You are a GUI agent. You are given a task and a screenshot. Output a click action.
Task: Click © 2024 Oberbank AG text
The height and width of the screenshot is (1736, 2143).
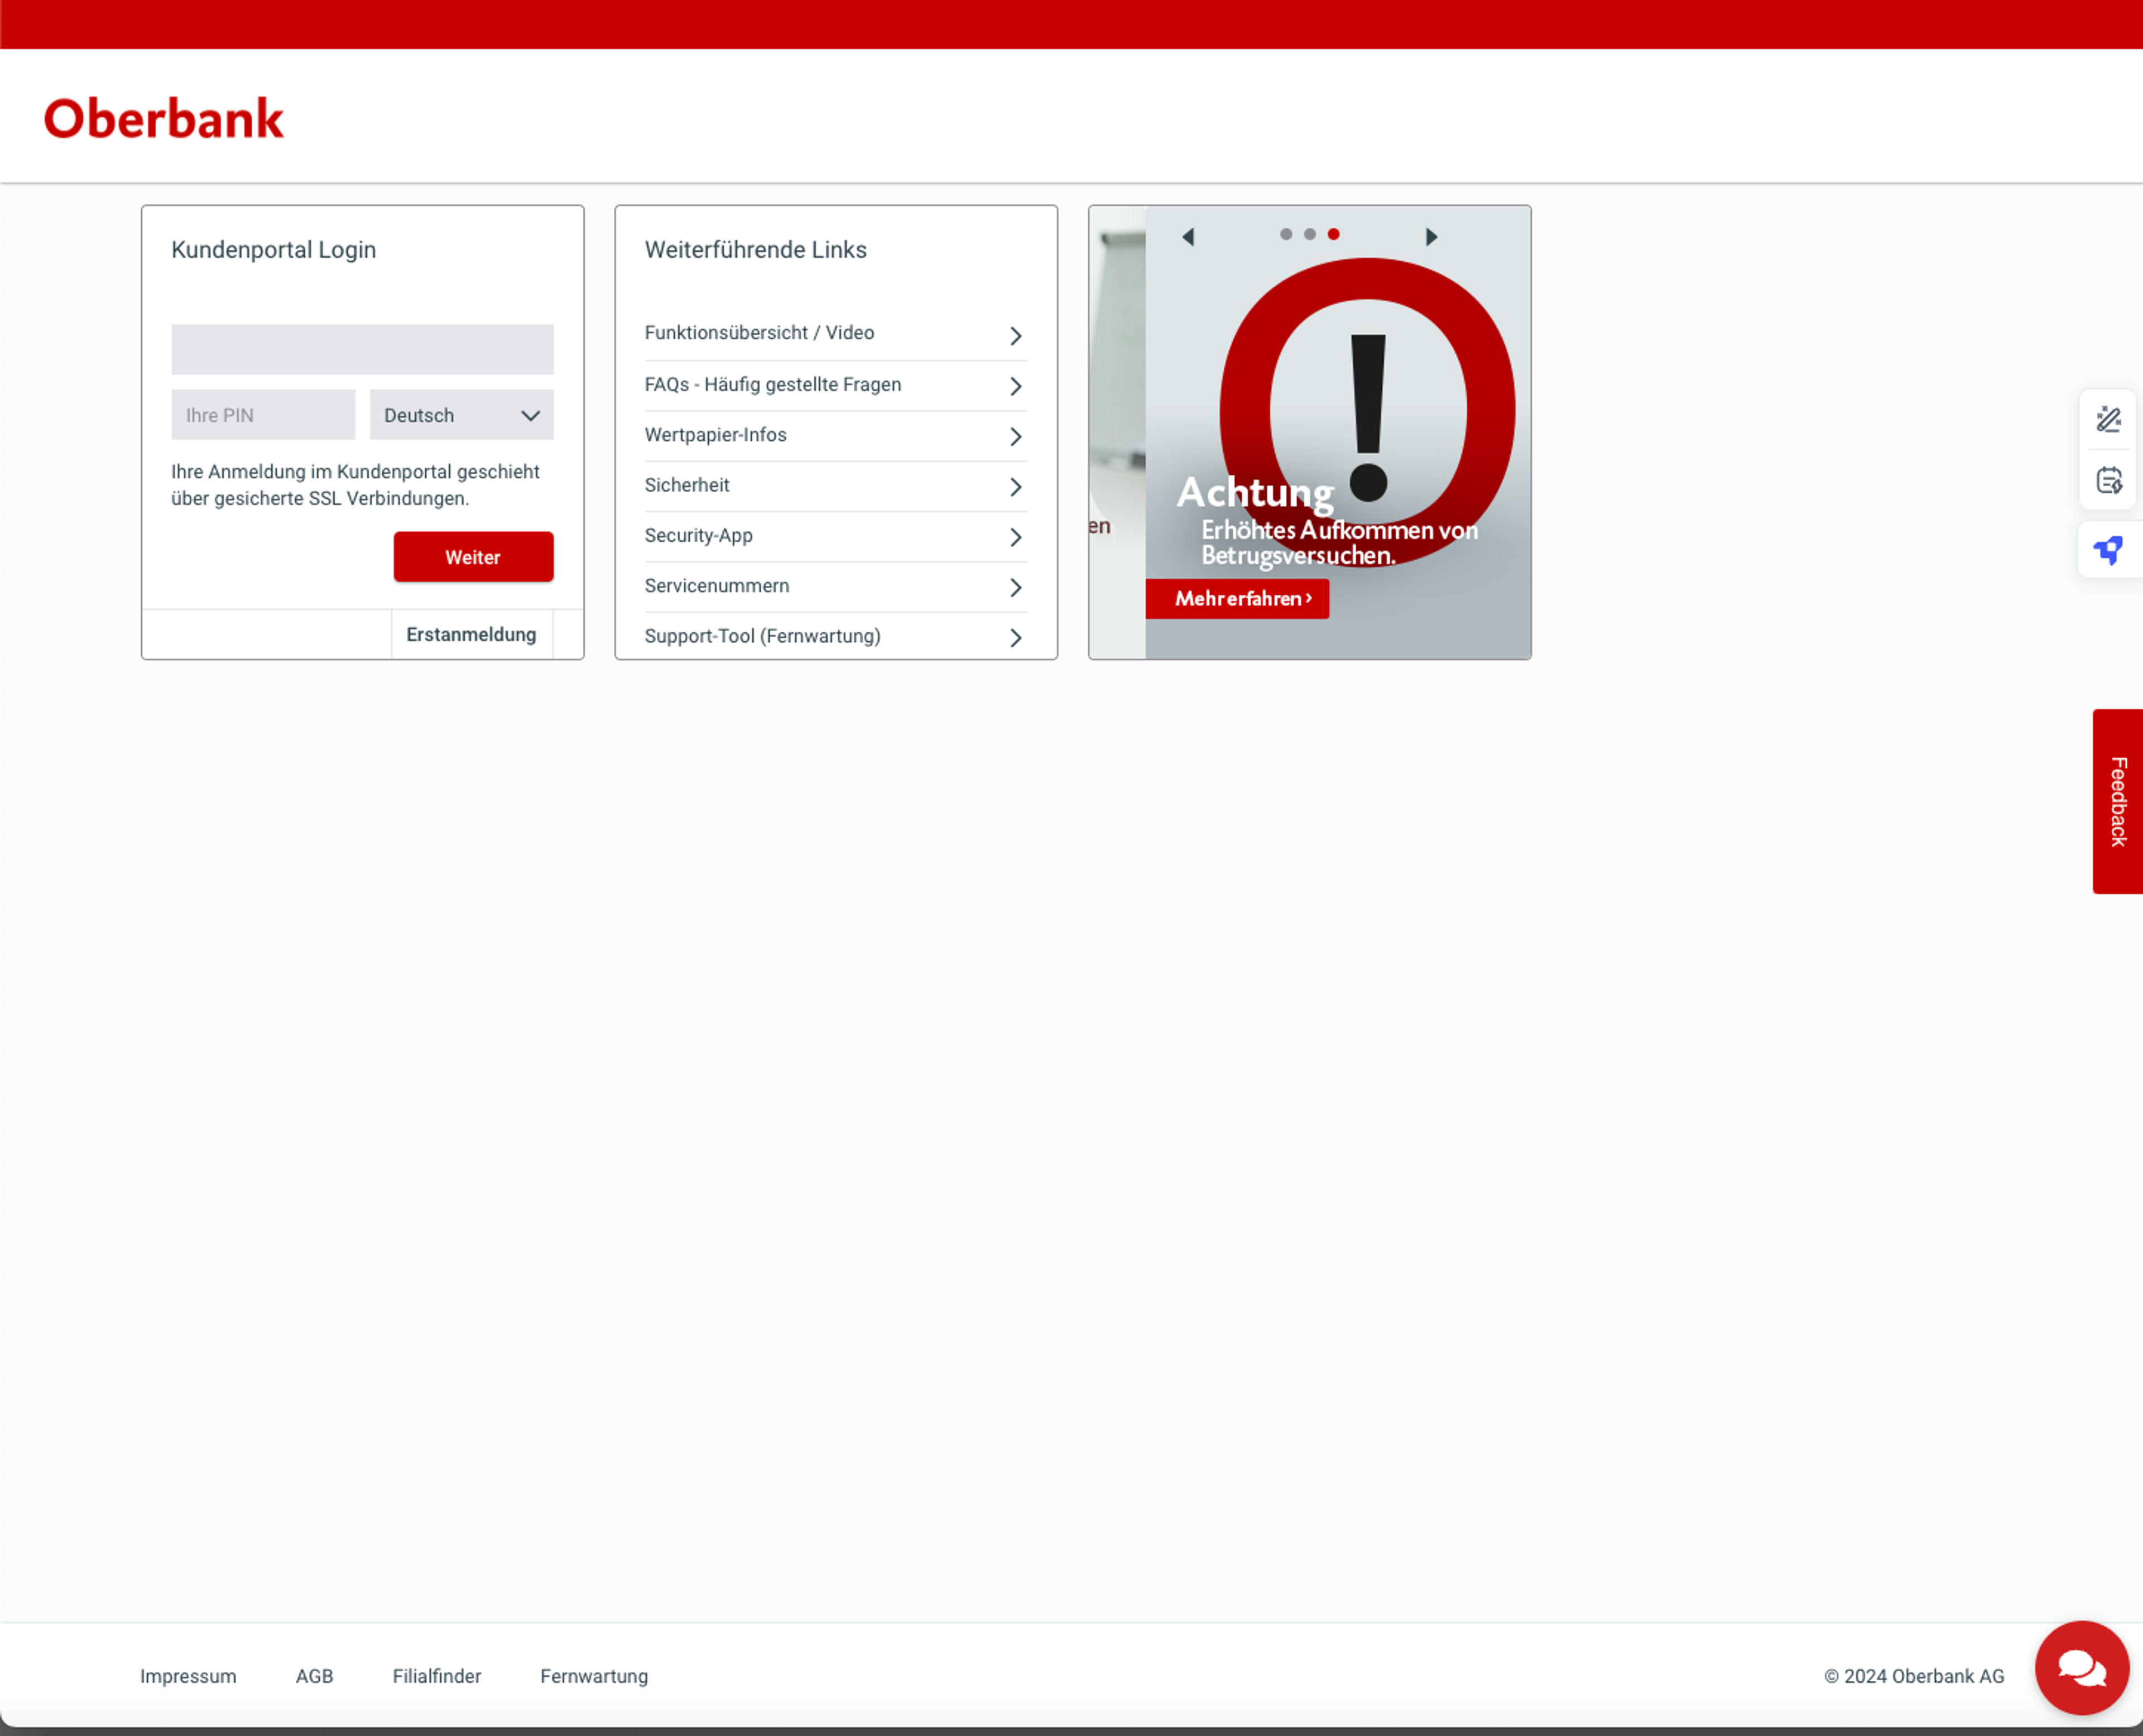click(1914, 1677)
